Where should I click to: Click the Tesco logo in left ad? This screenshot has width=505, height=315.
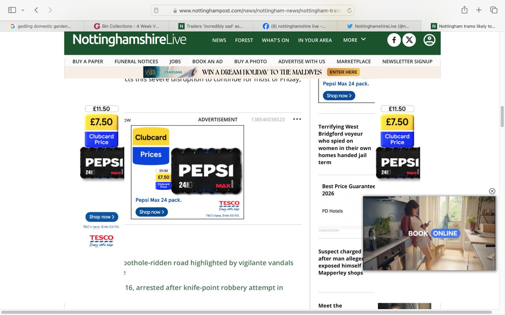point(101,241)
